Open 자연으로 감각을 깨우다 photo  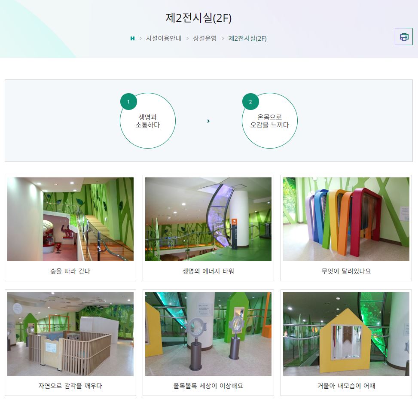coord(70,334)
